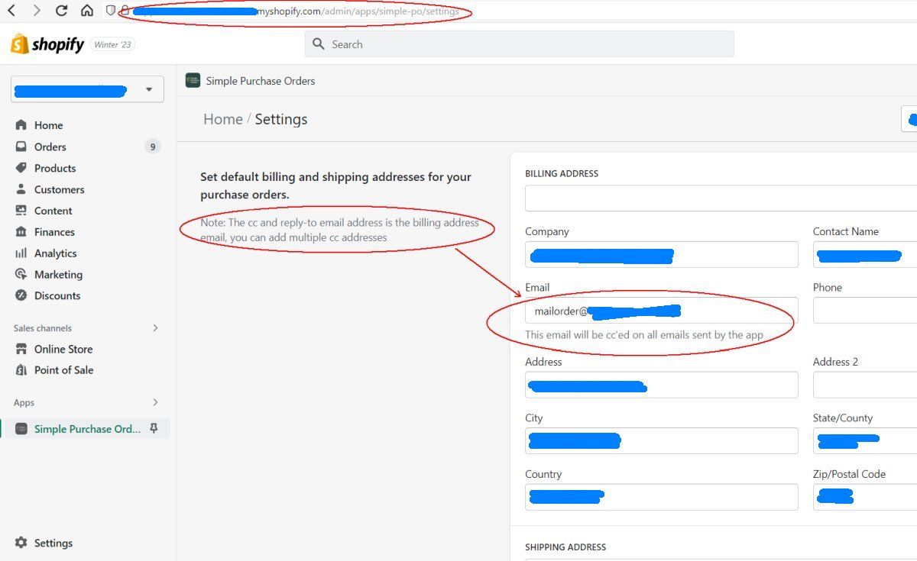
Task: Click the Shopify logo
Action: [47, 44]
